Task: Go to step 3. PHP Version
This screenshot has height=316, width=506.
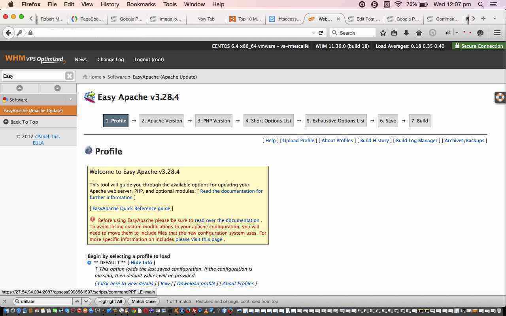Action: [214, 121]
